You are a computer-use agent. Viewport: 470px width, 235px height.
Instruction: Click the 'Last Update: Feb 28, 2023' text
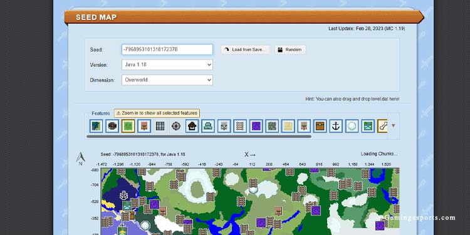coord(367,29)
